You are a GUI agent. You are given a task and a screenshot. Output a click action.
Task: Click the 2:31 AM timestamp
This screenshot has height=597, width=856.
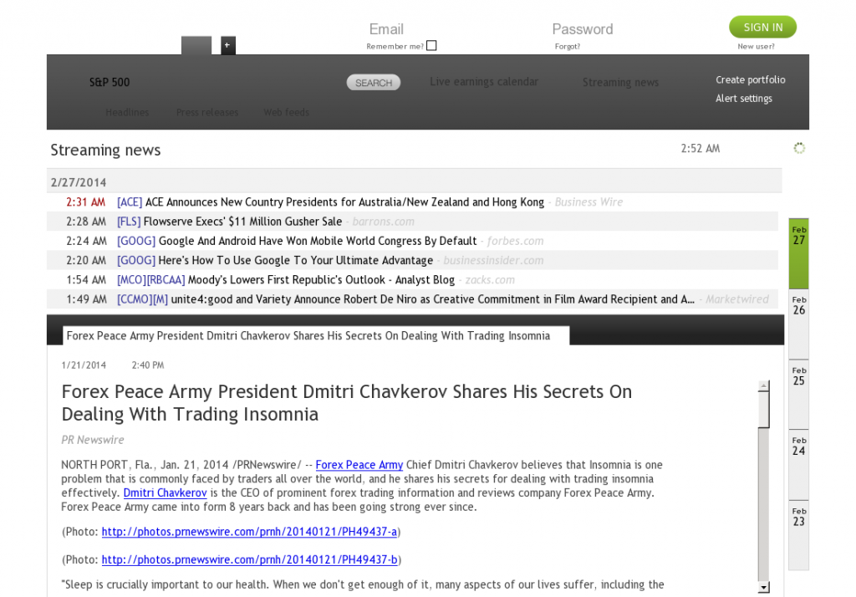(86, 202)
